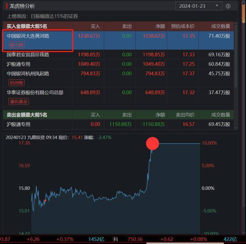Click the 买入金额最大前5名 header
The image size is (246, 244).
[x=27, y=26]
